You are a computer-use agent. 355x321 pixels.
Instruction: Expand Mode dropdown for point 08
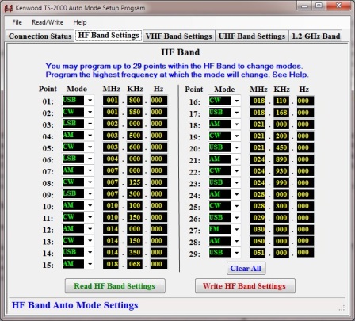coord(90,182)
